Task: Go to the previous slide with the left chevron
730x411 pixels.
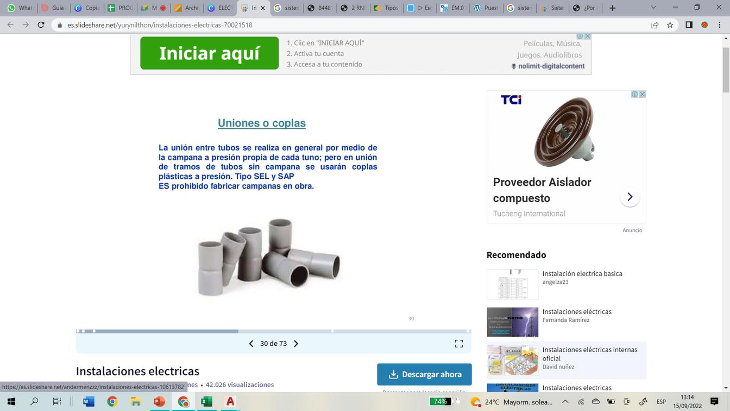Action: [251, 344]
